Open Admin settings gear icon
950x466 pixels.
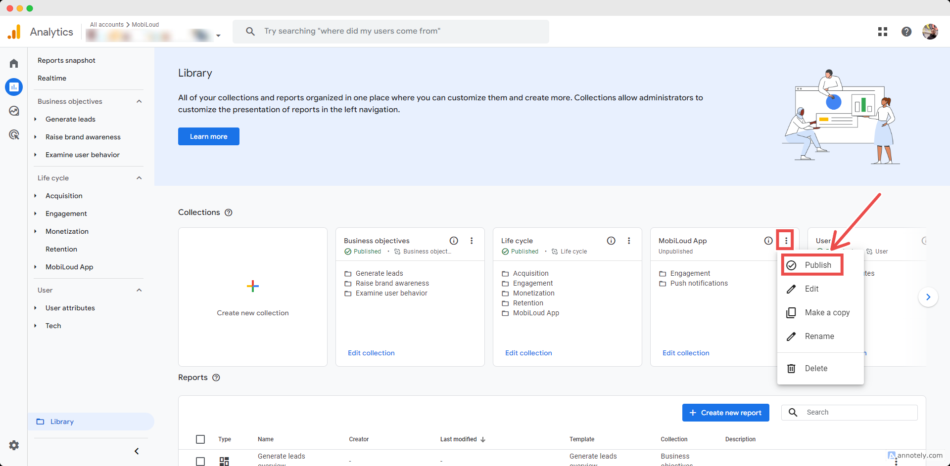(x=14, y=445)
